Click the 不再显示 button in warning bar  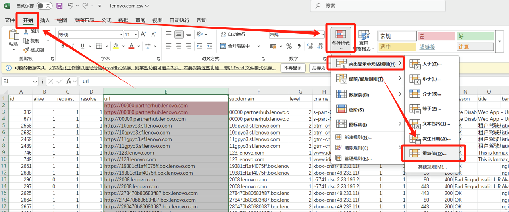pos(293,68)
